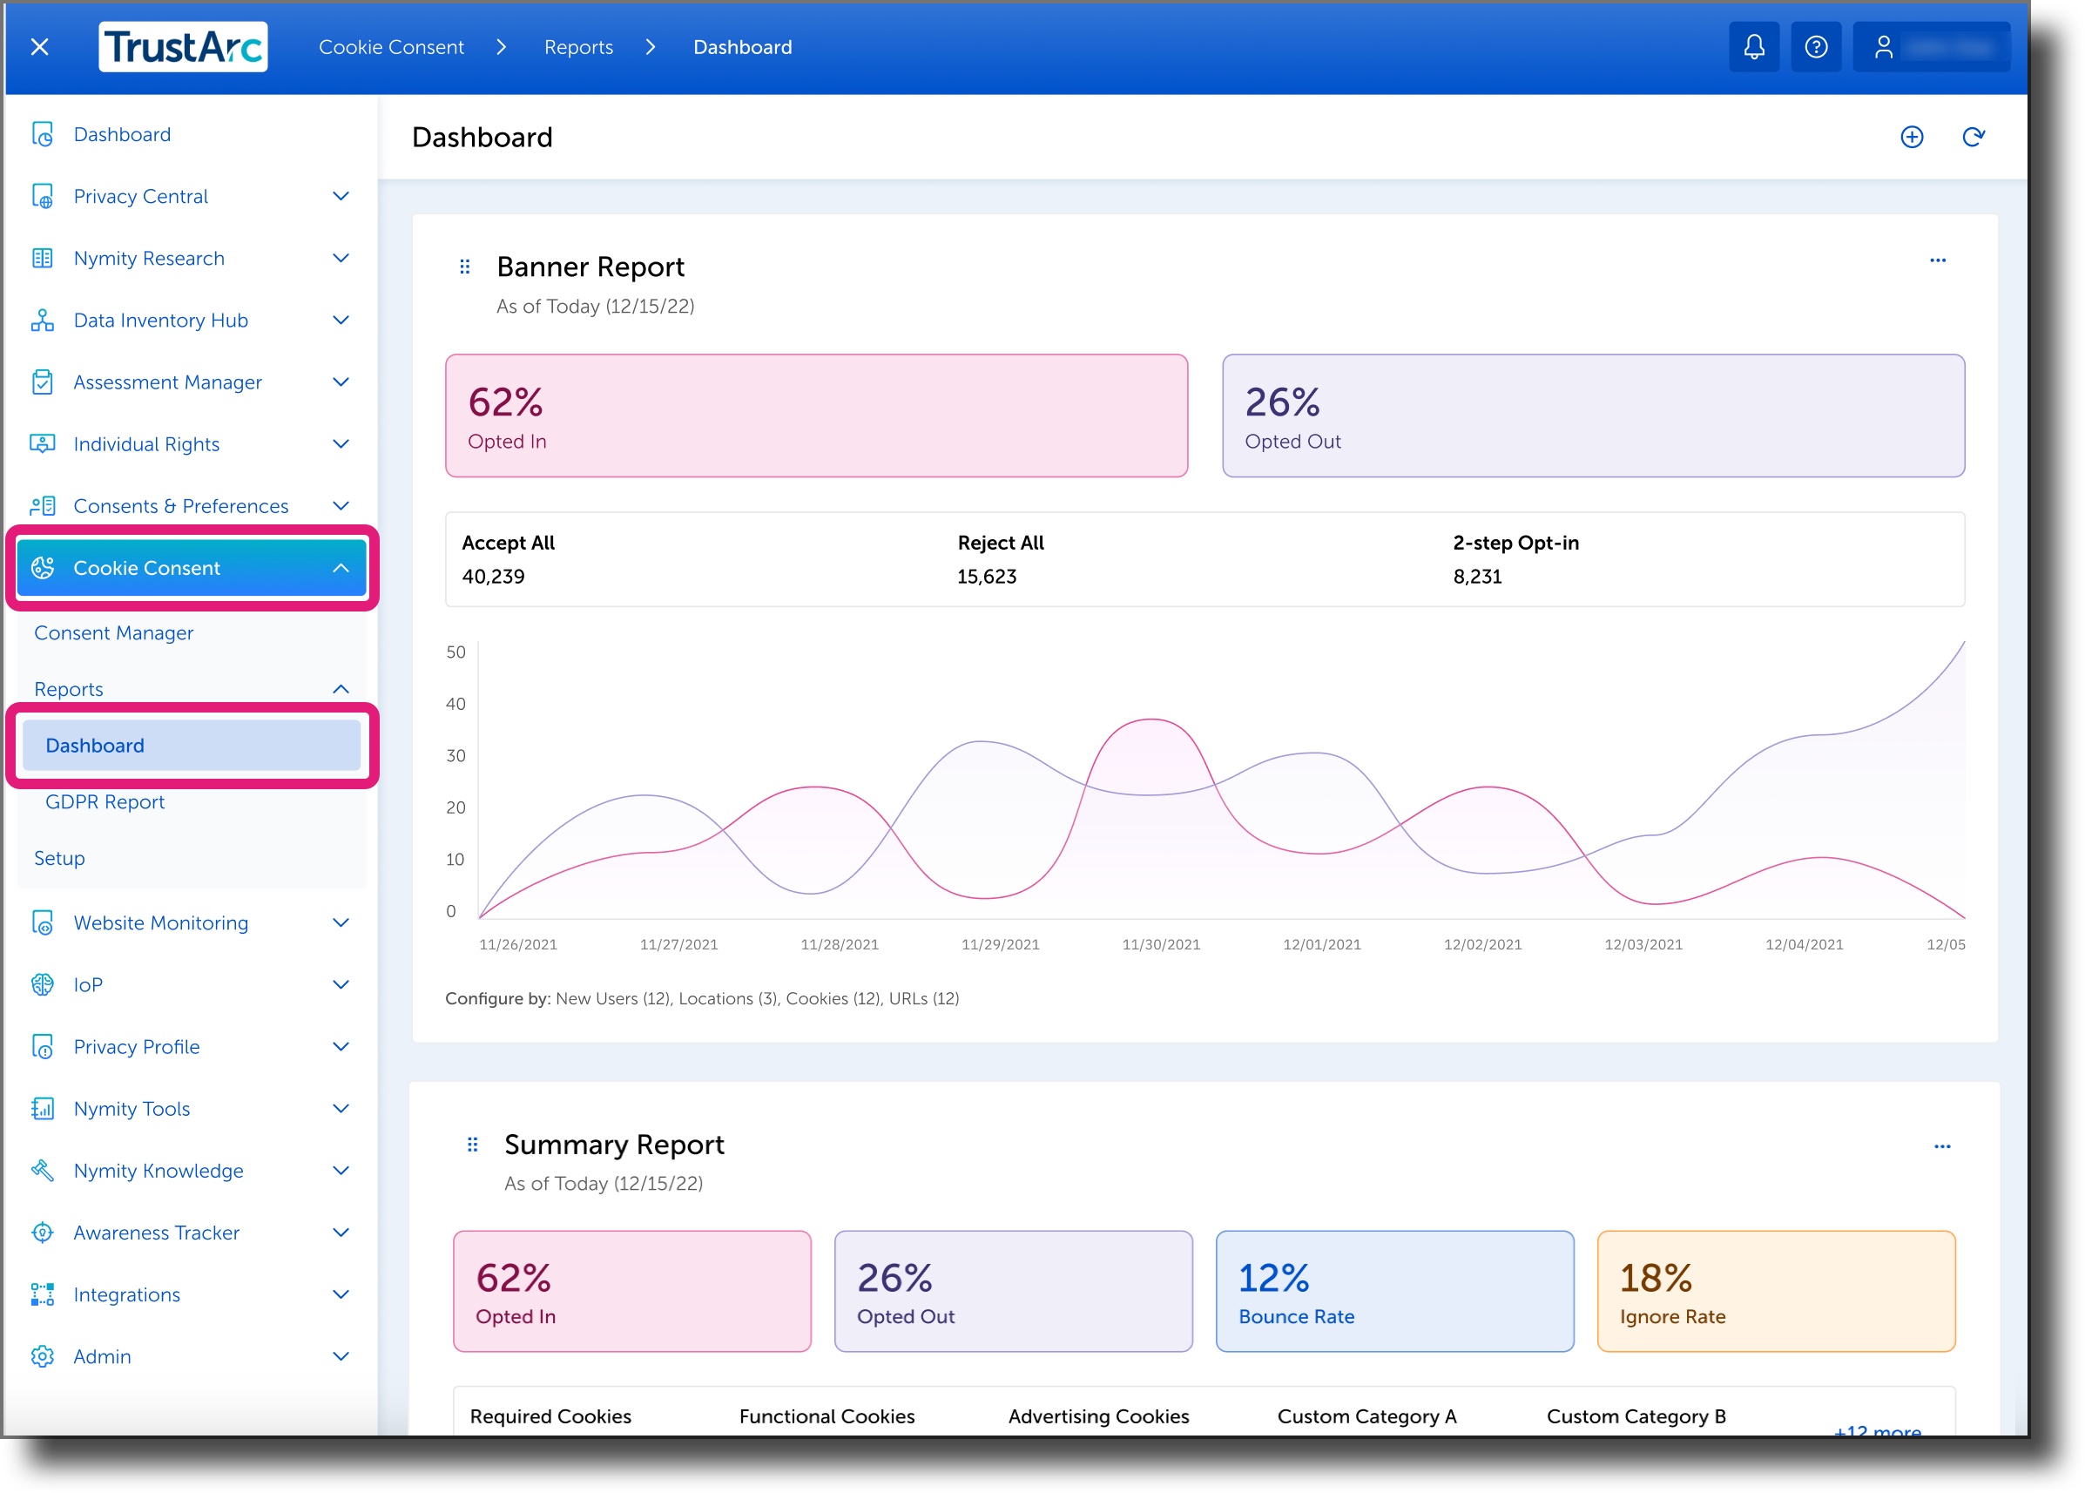Image resolution: width=2085 pixels, height=1493 pixels.
Task: Expand the Website Monitoring section
Action: click(341, 922)
